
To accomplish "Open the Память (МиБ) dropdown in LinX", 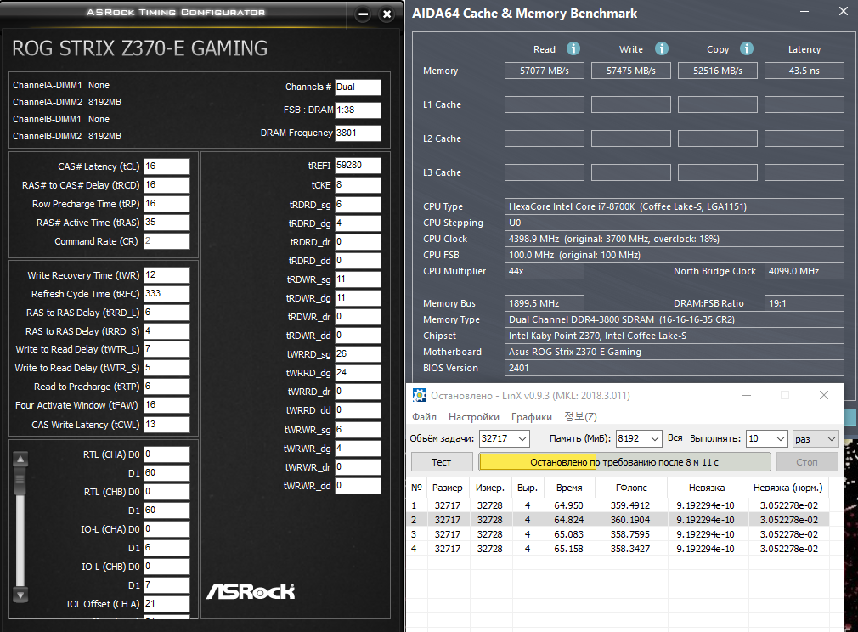I will click(x=654, y=439).
